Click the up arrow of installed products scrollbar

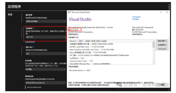pos(154,41)
